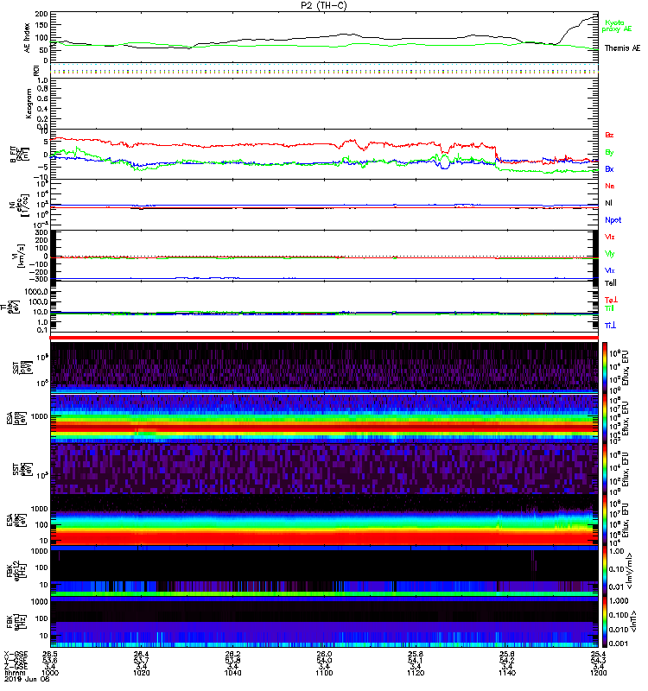The image size is (648, 691).
Task: Click the blue Ti⊥ legend label
Action: pyautogui.click(x=610, y=326)
